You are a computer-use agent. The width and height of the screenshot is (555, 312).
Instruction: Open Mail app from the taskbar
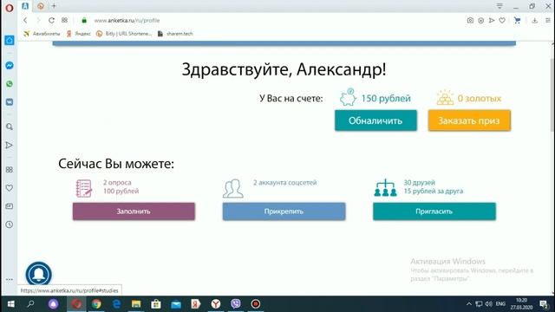click(176, 304)
